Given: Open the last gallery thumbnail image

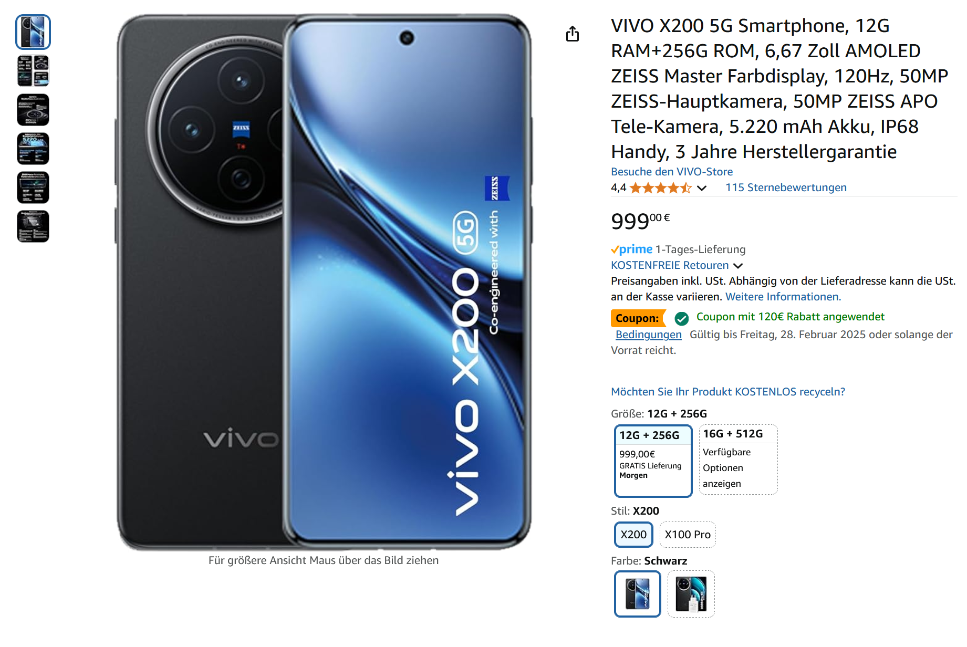Looking at the screenshot, I should pos(33,226).
